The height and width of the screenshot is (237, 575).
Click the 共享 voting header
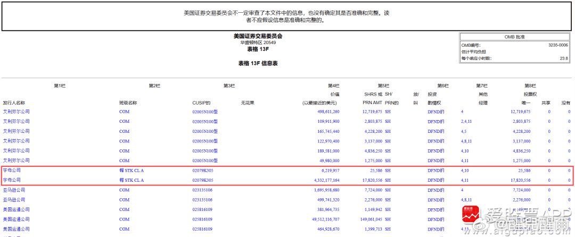(x=546, y=103)
